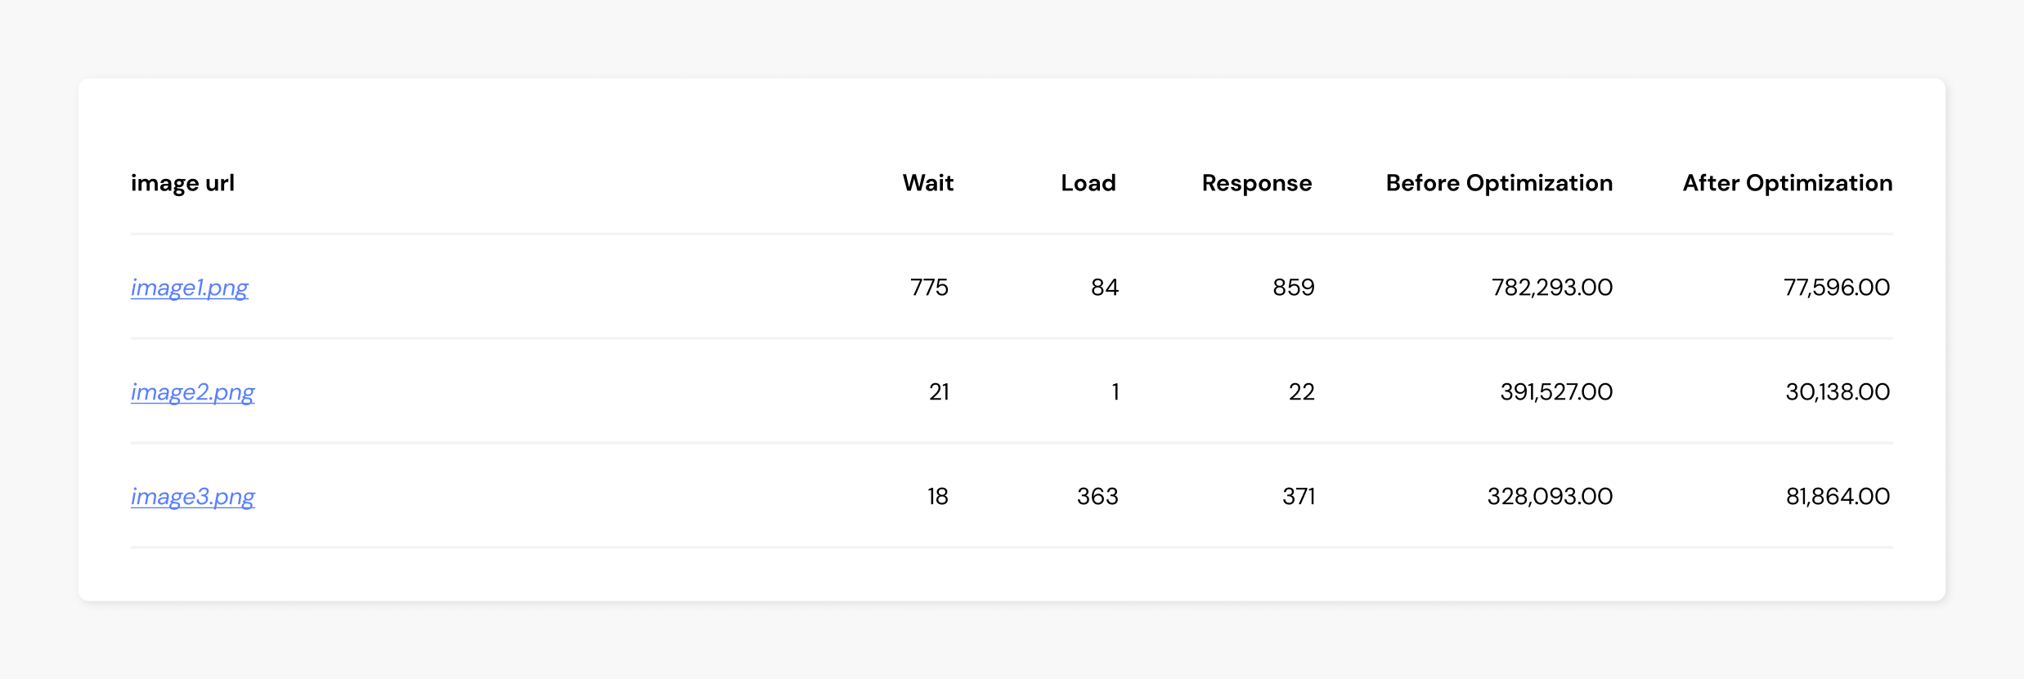Select the Response value 859
The image size is (2024, 679).
1293,288
